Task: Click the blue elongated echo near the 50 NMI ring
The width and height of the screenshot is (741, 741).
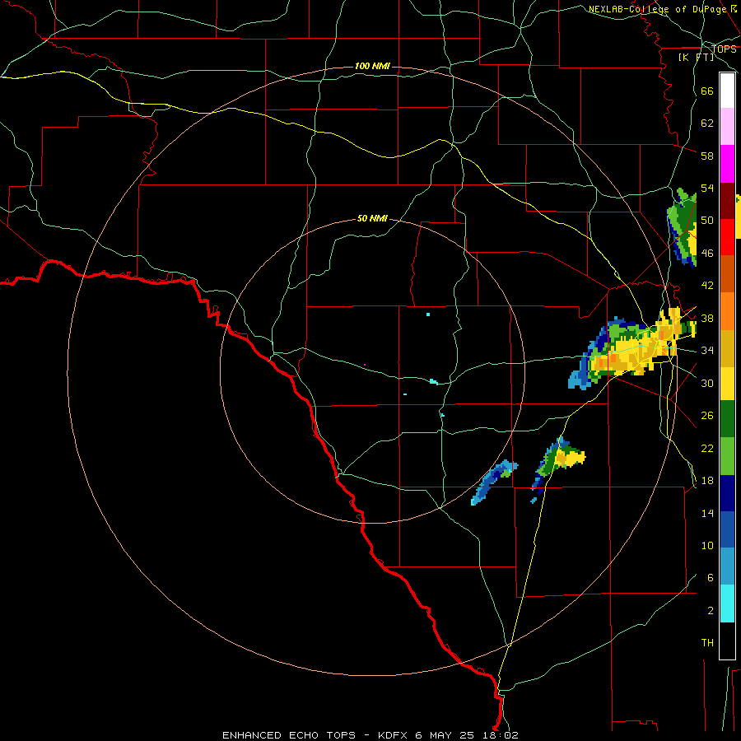Action: pyautogui.click(x=494, y=482)
